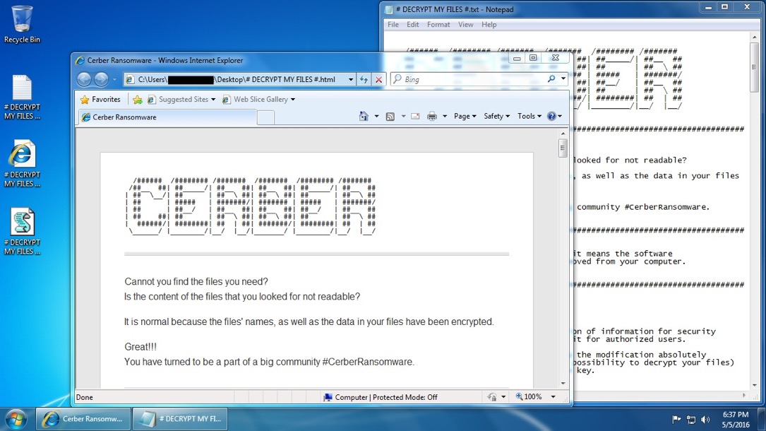Click the Add to Favorites Bar icon
This screenshot has width=766, height=431.
point(138,100)
